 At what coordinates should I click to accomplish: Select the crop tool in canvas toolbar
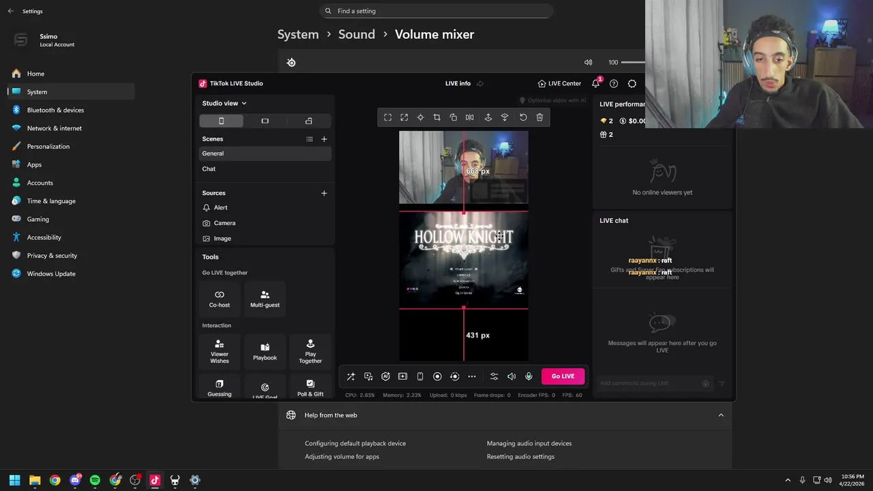(x=437, y=117)
